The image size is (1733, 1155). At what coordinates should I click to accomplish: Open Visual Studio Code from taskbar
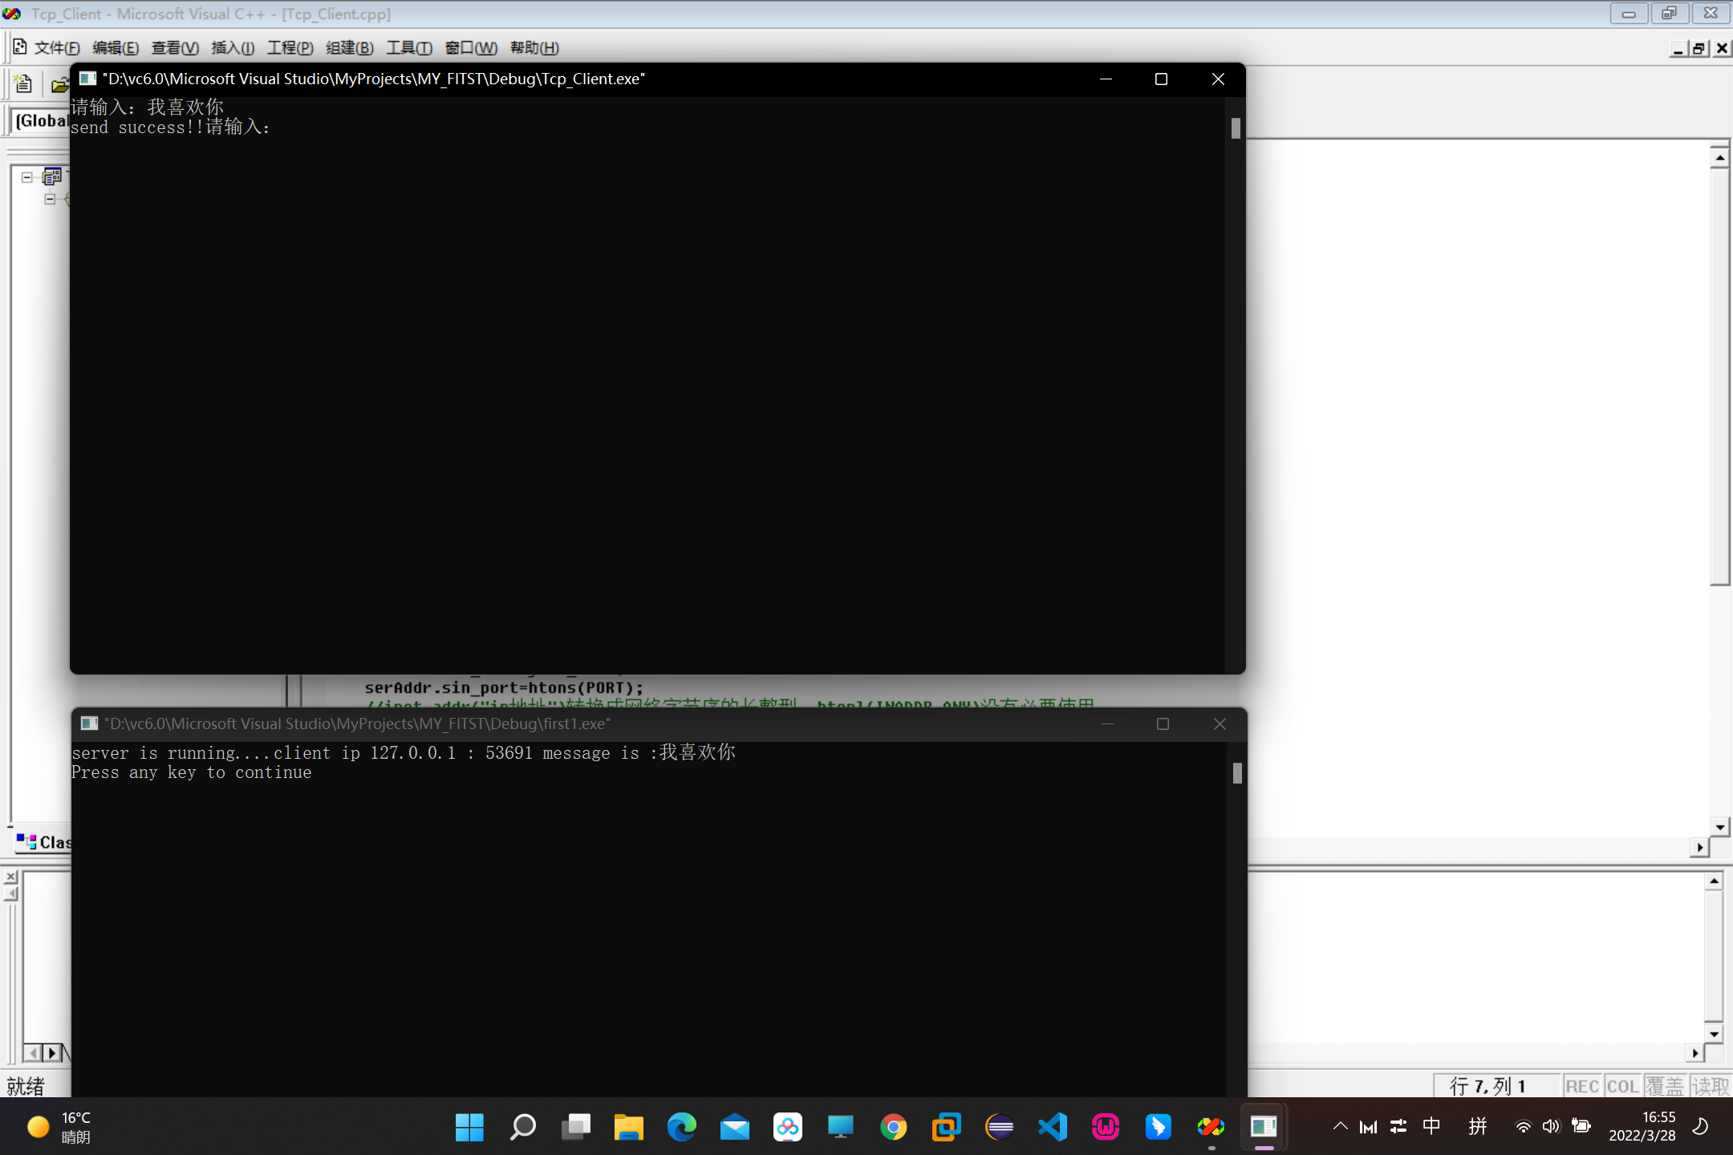point(1053,1127)
